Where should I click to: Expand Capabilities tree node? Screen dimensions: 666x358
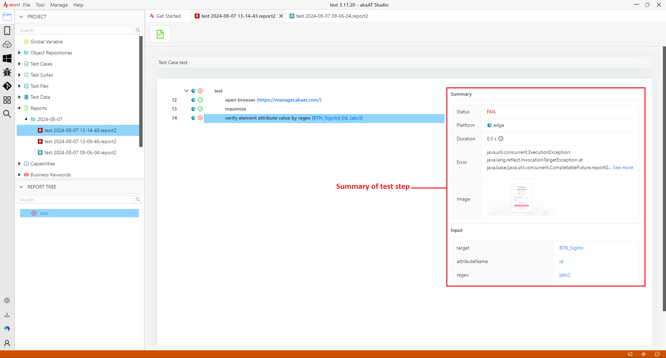tap(19, 164)
